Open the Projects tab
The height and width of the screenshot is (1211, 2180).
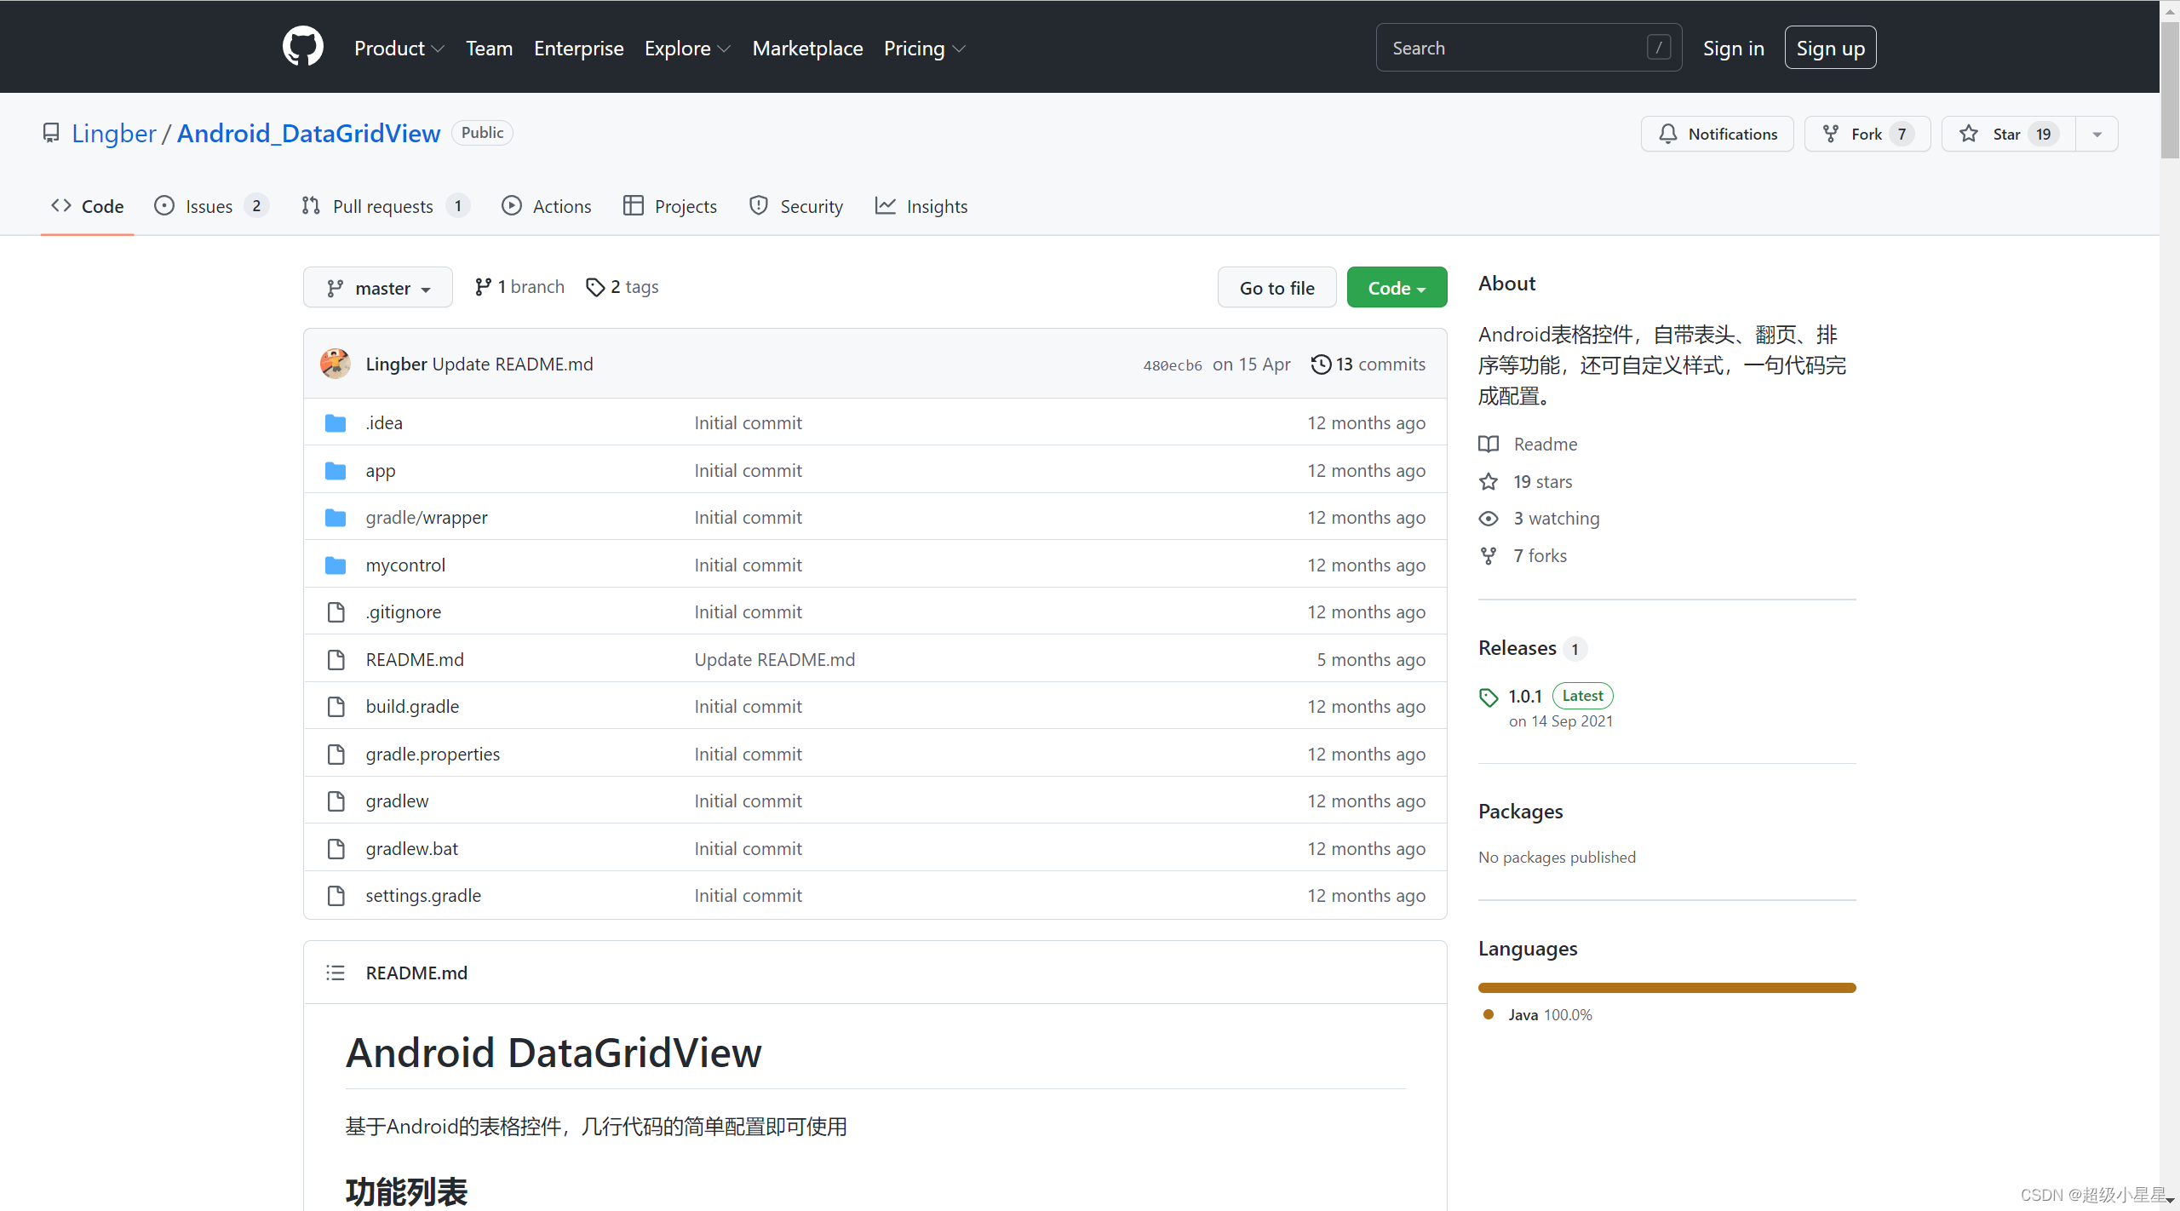670,206
